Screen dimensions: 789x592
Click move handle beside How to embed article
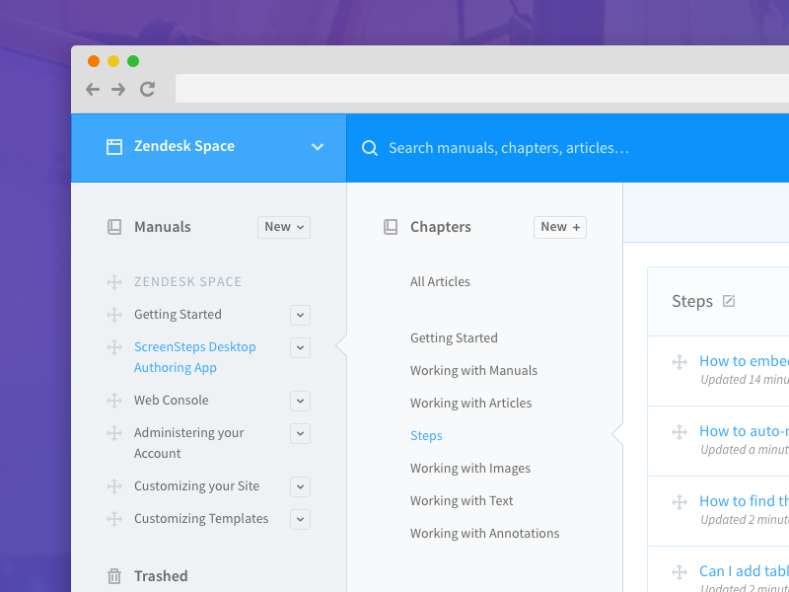pyautogui.click(x=680, y=362)
